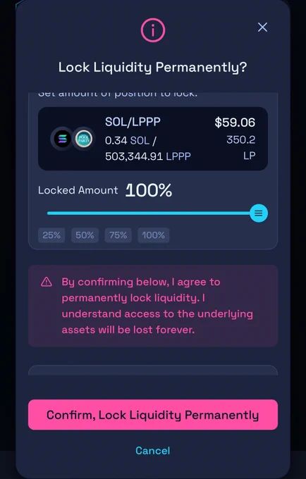The height and width of the screenshot is (479, 306).
Task: Click the pink warning agreement text
Action: [x=157, y=306]
